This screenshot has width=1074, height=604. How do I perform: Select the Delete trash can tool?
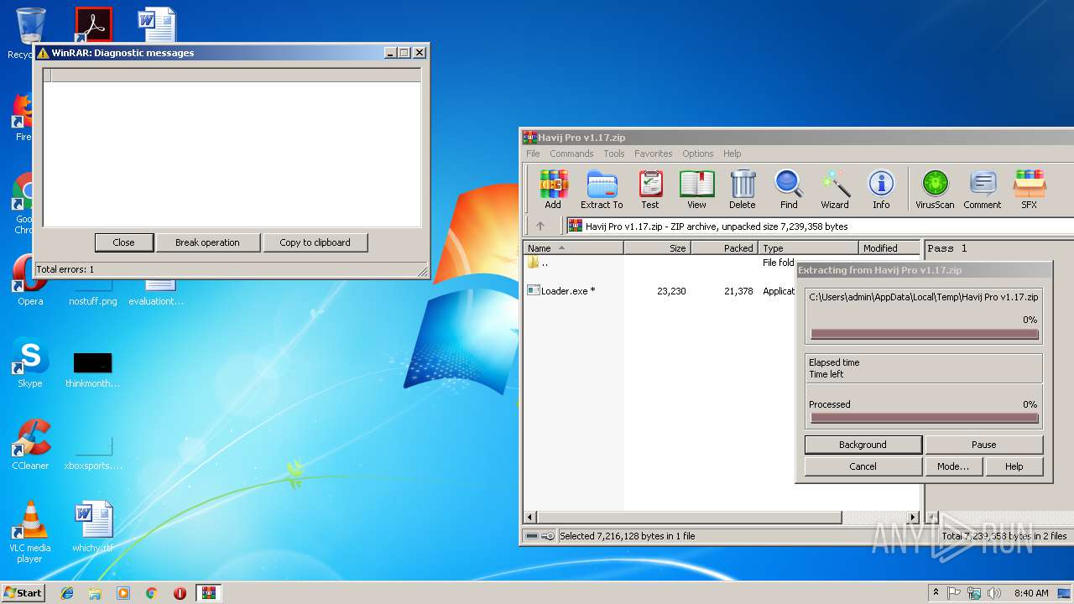pyautogui.click(x=742, y=190)
